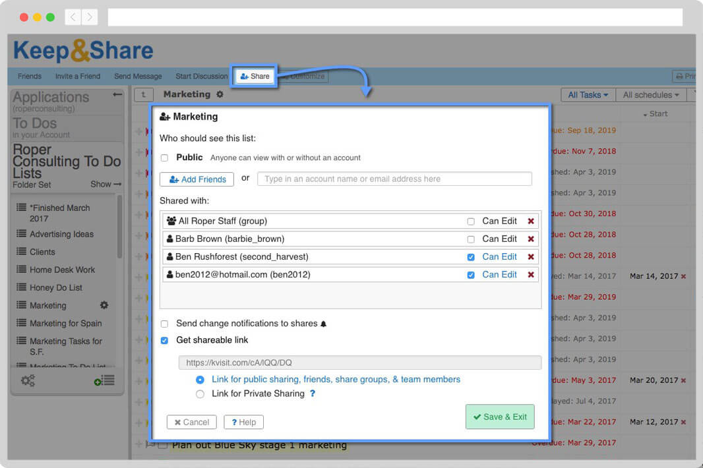Click the add new list icon
The height and width of the screenshot is (468, 703).
pyautogui.click(x=104, y=380)
